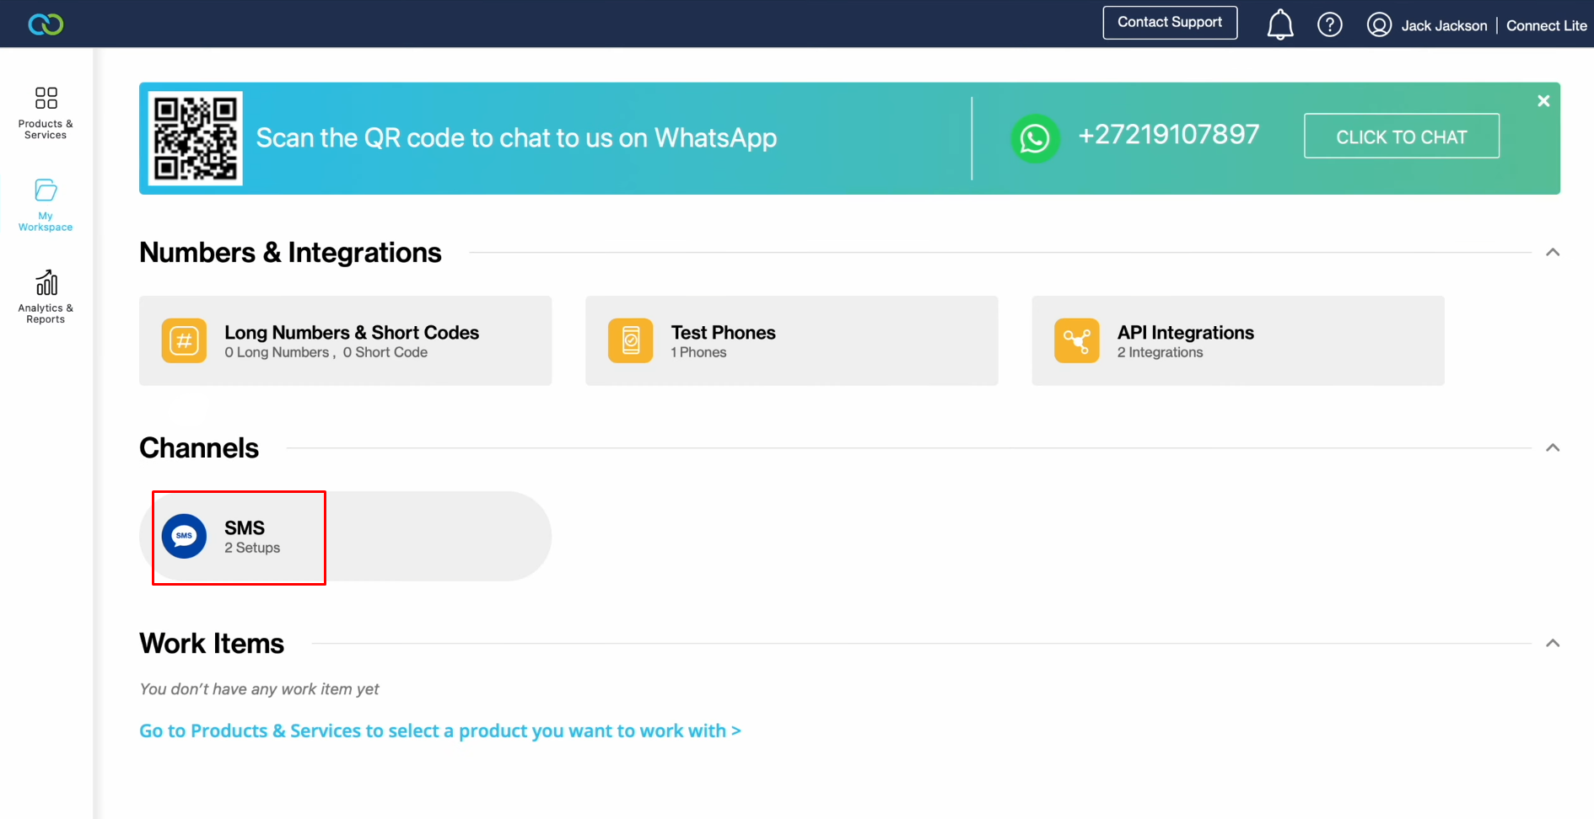Open the API Integrations card
This screenshot has width=1594, height=819.
pos(1238,340)
